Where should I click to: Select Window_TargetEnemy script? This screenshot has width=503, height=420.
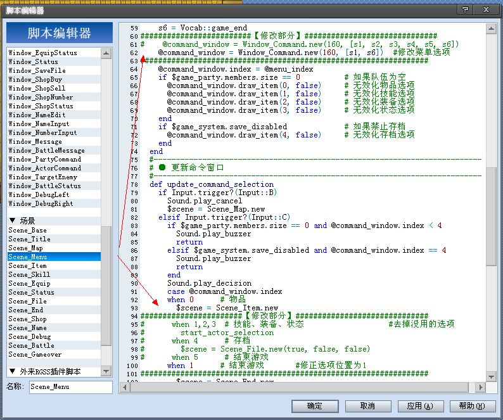tap(54, 177)
